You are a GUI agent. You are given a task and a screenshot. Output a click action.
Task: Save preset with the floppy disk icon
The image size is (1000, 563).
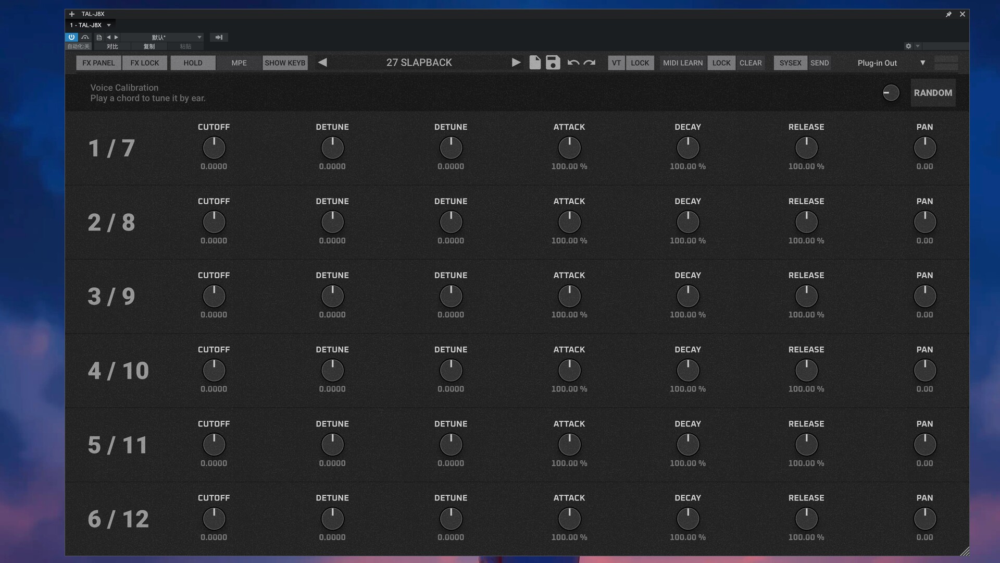tap(553, 63)
